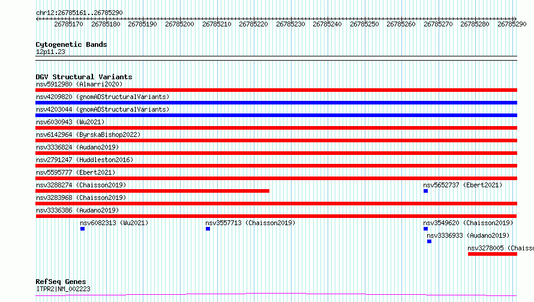Click the red bar under nsv3283968

point(276,204)
